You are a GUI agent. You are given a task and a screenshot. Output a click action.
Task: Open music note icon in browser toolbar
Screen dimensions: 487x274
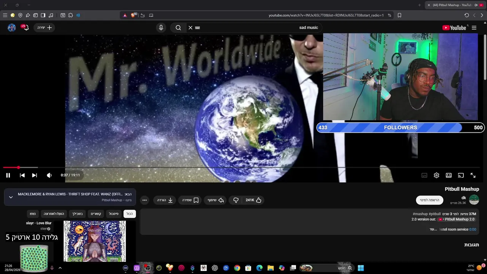click(51, 15)
